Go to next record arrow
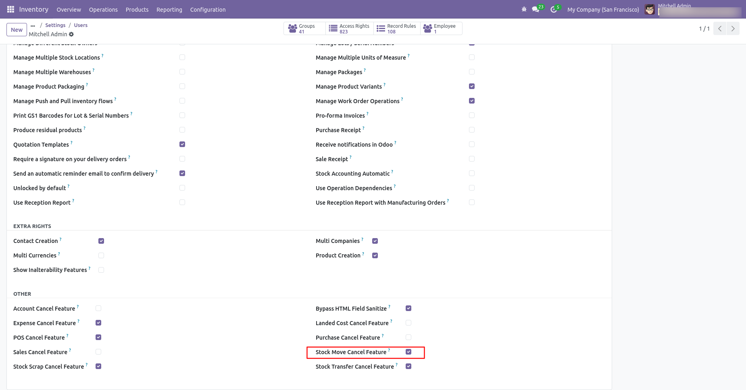This screenshot has width=746, height=390. coord(733,29)
